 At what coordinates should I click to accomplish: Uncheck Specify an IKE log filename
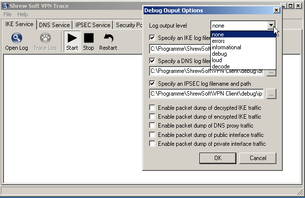tap(152, 37)
